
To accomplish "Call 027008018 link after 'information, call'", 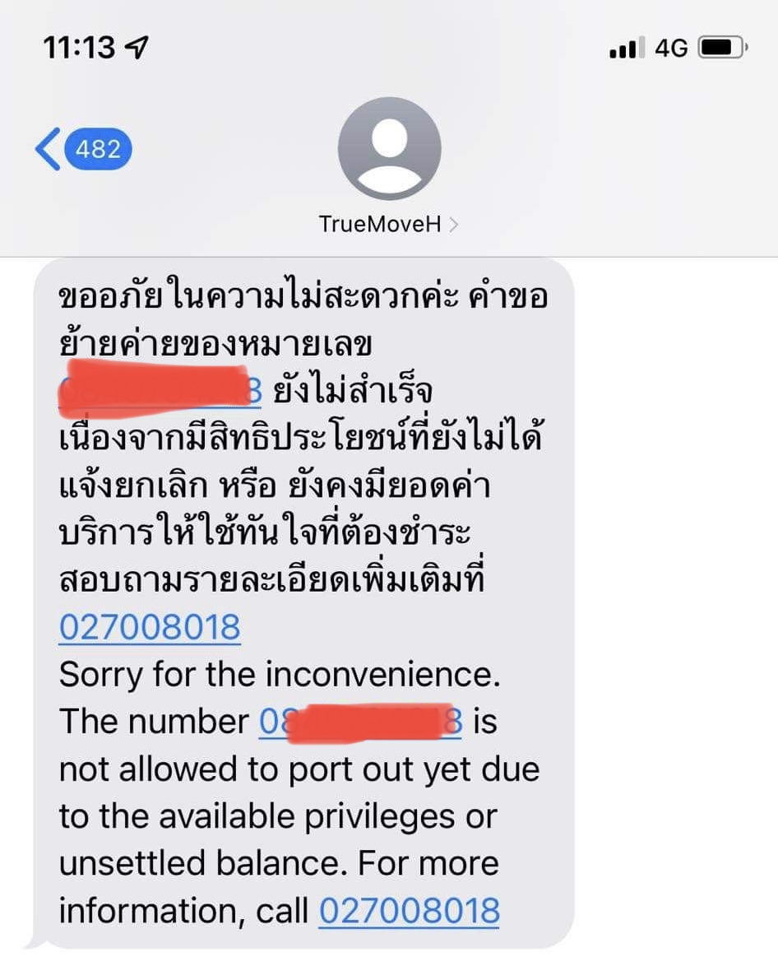I will 410,911.
